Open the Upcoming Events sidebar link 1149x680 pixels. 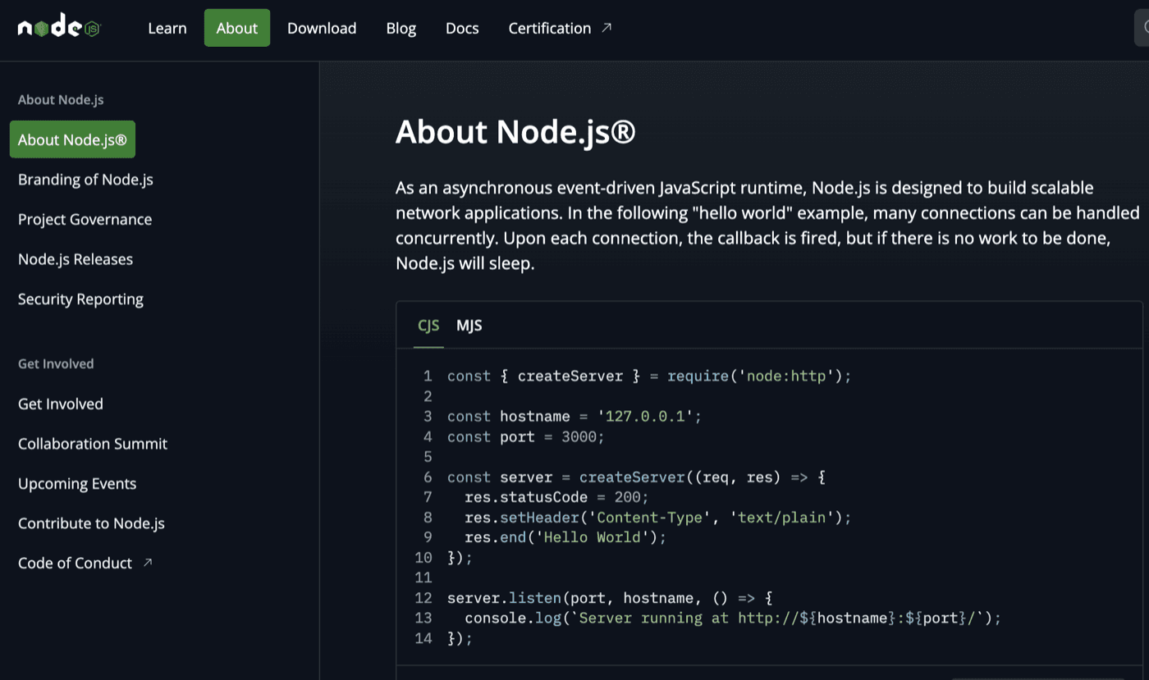click(77, 484)
